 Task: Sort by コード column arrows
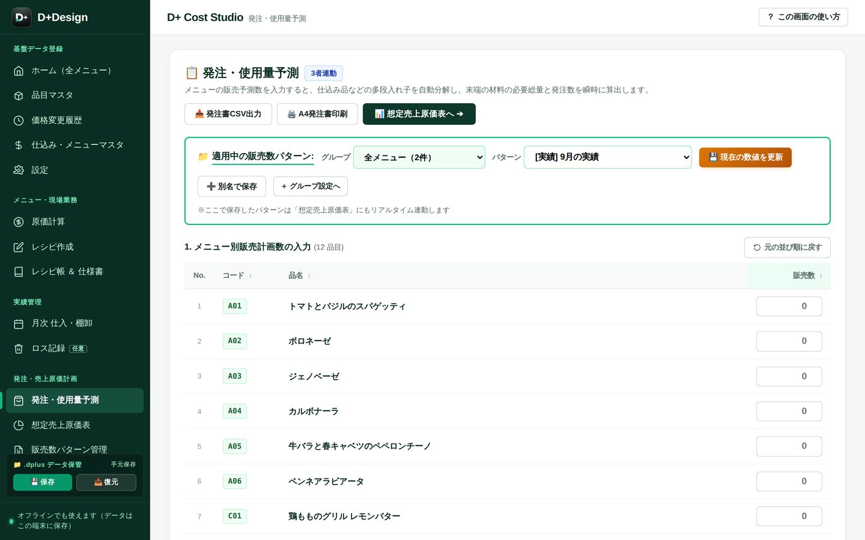[250, 276]
